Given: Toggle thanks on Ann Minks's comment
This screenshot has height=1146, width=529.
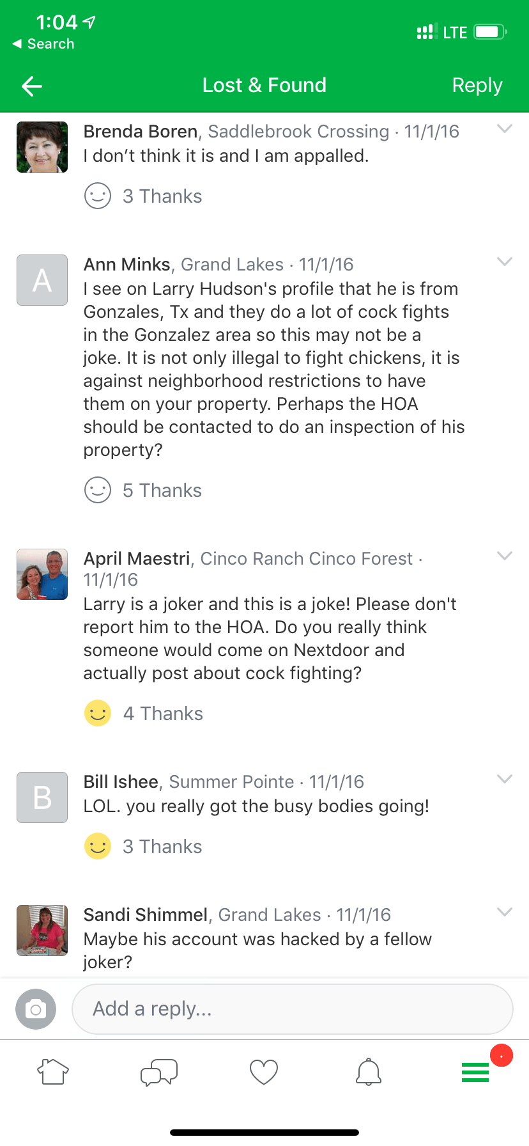Looking at the screenshot, I should 98,491.
